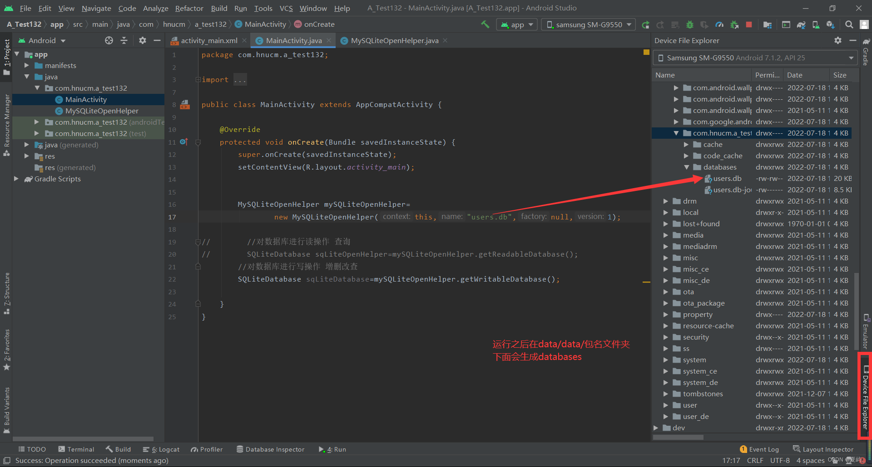Screen dimensions: 872x467
Task: Open the Layout Inspector
Action: 823,449
